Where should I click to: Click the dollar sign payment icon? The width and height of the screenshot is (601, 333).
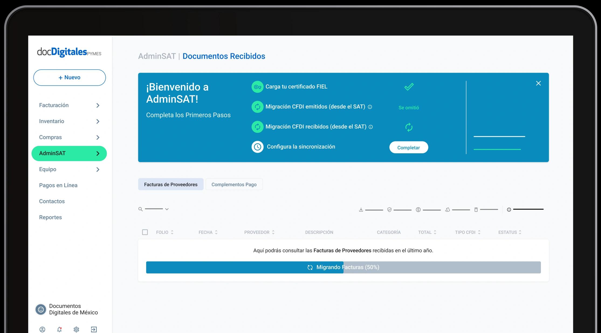[418, 210]
